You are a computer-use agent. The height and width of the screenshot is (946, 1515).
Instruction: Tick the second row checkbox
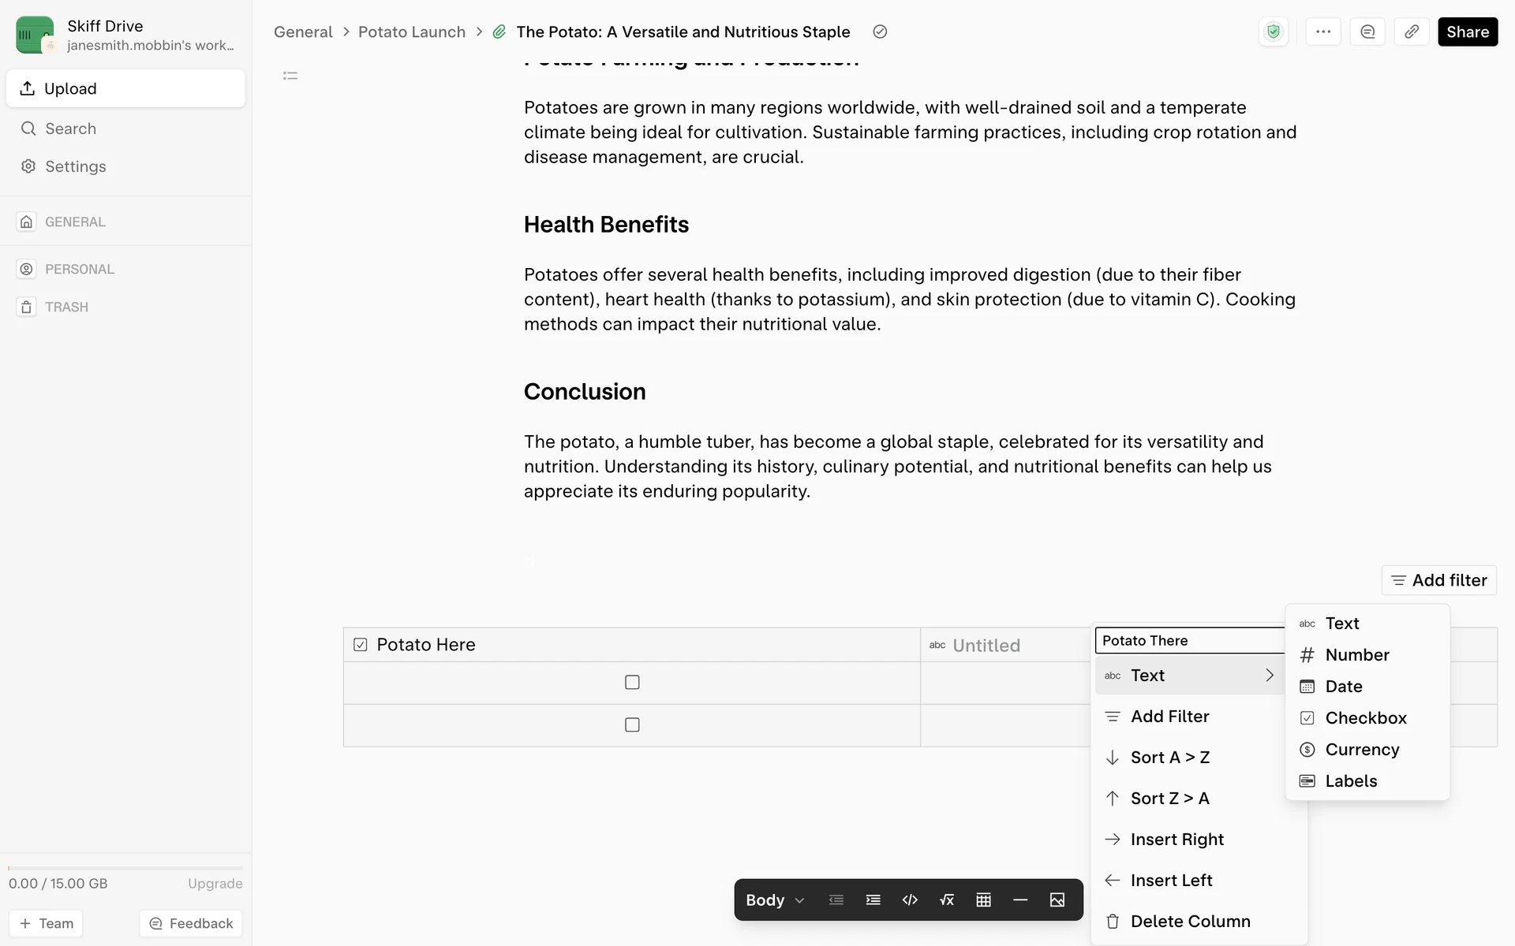click(632, 725)
